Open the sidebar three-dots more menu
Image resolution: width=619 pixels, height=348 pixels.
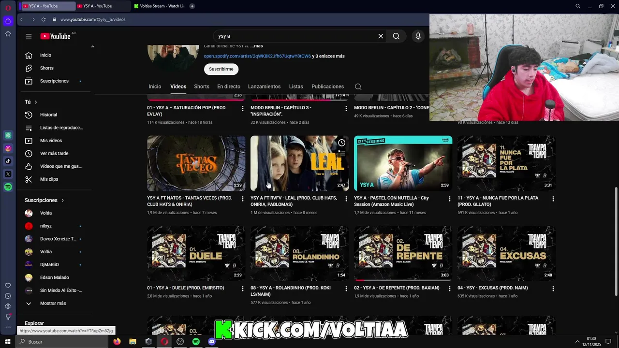[x=8, y=327]
